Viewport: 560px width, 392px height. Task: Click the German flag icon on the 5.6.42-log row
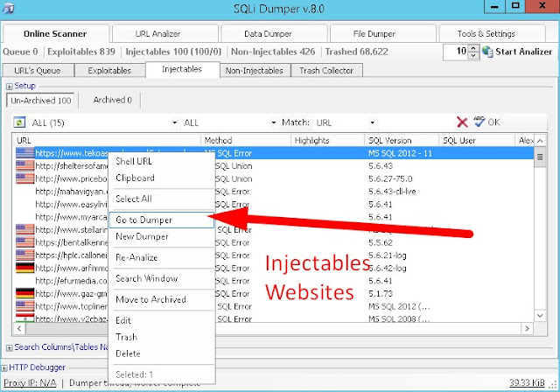tap(25, 268)
